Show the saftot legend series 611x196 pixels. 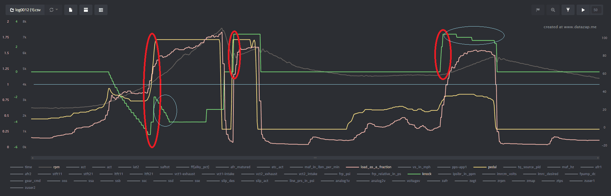(158, 167)
